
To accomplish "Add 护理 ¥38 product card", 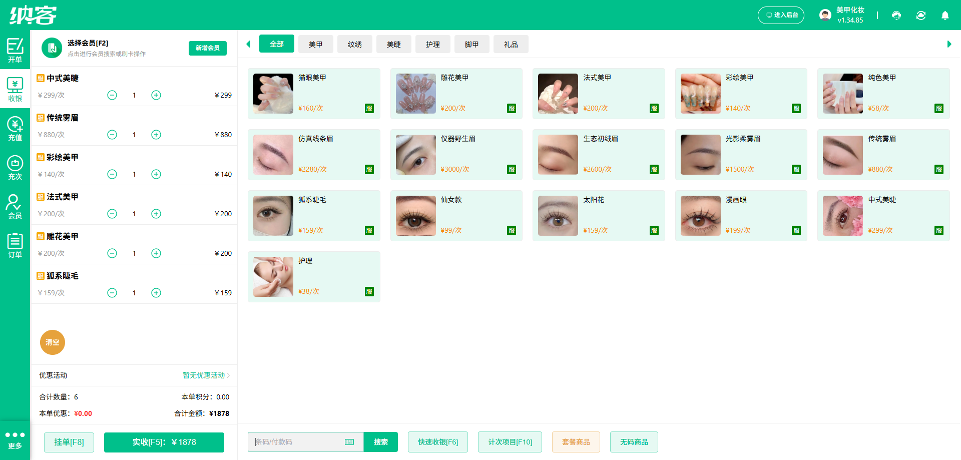I will coord(314,277).
